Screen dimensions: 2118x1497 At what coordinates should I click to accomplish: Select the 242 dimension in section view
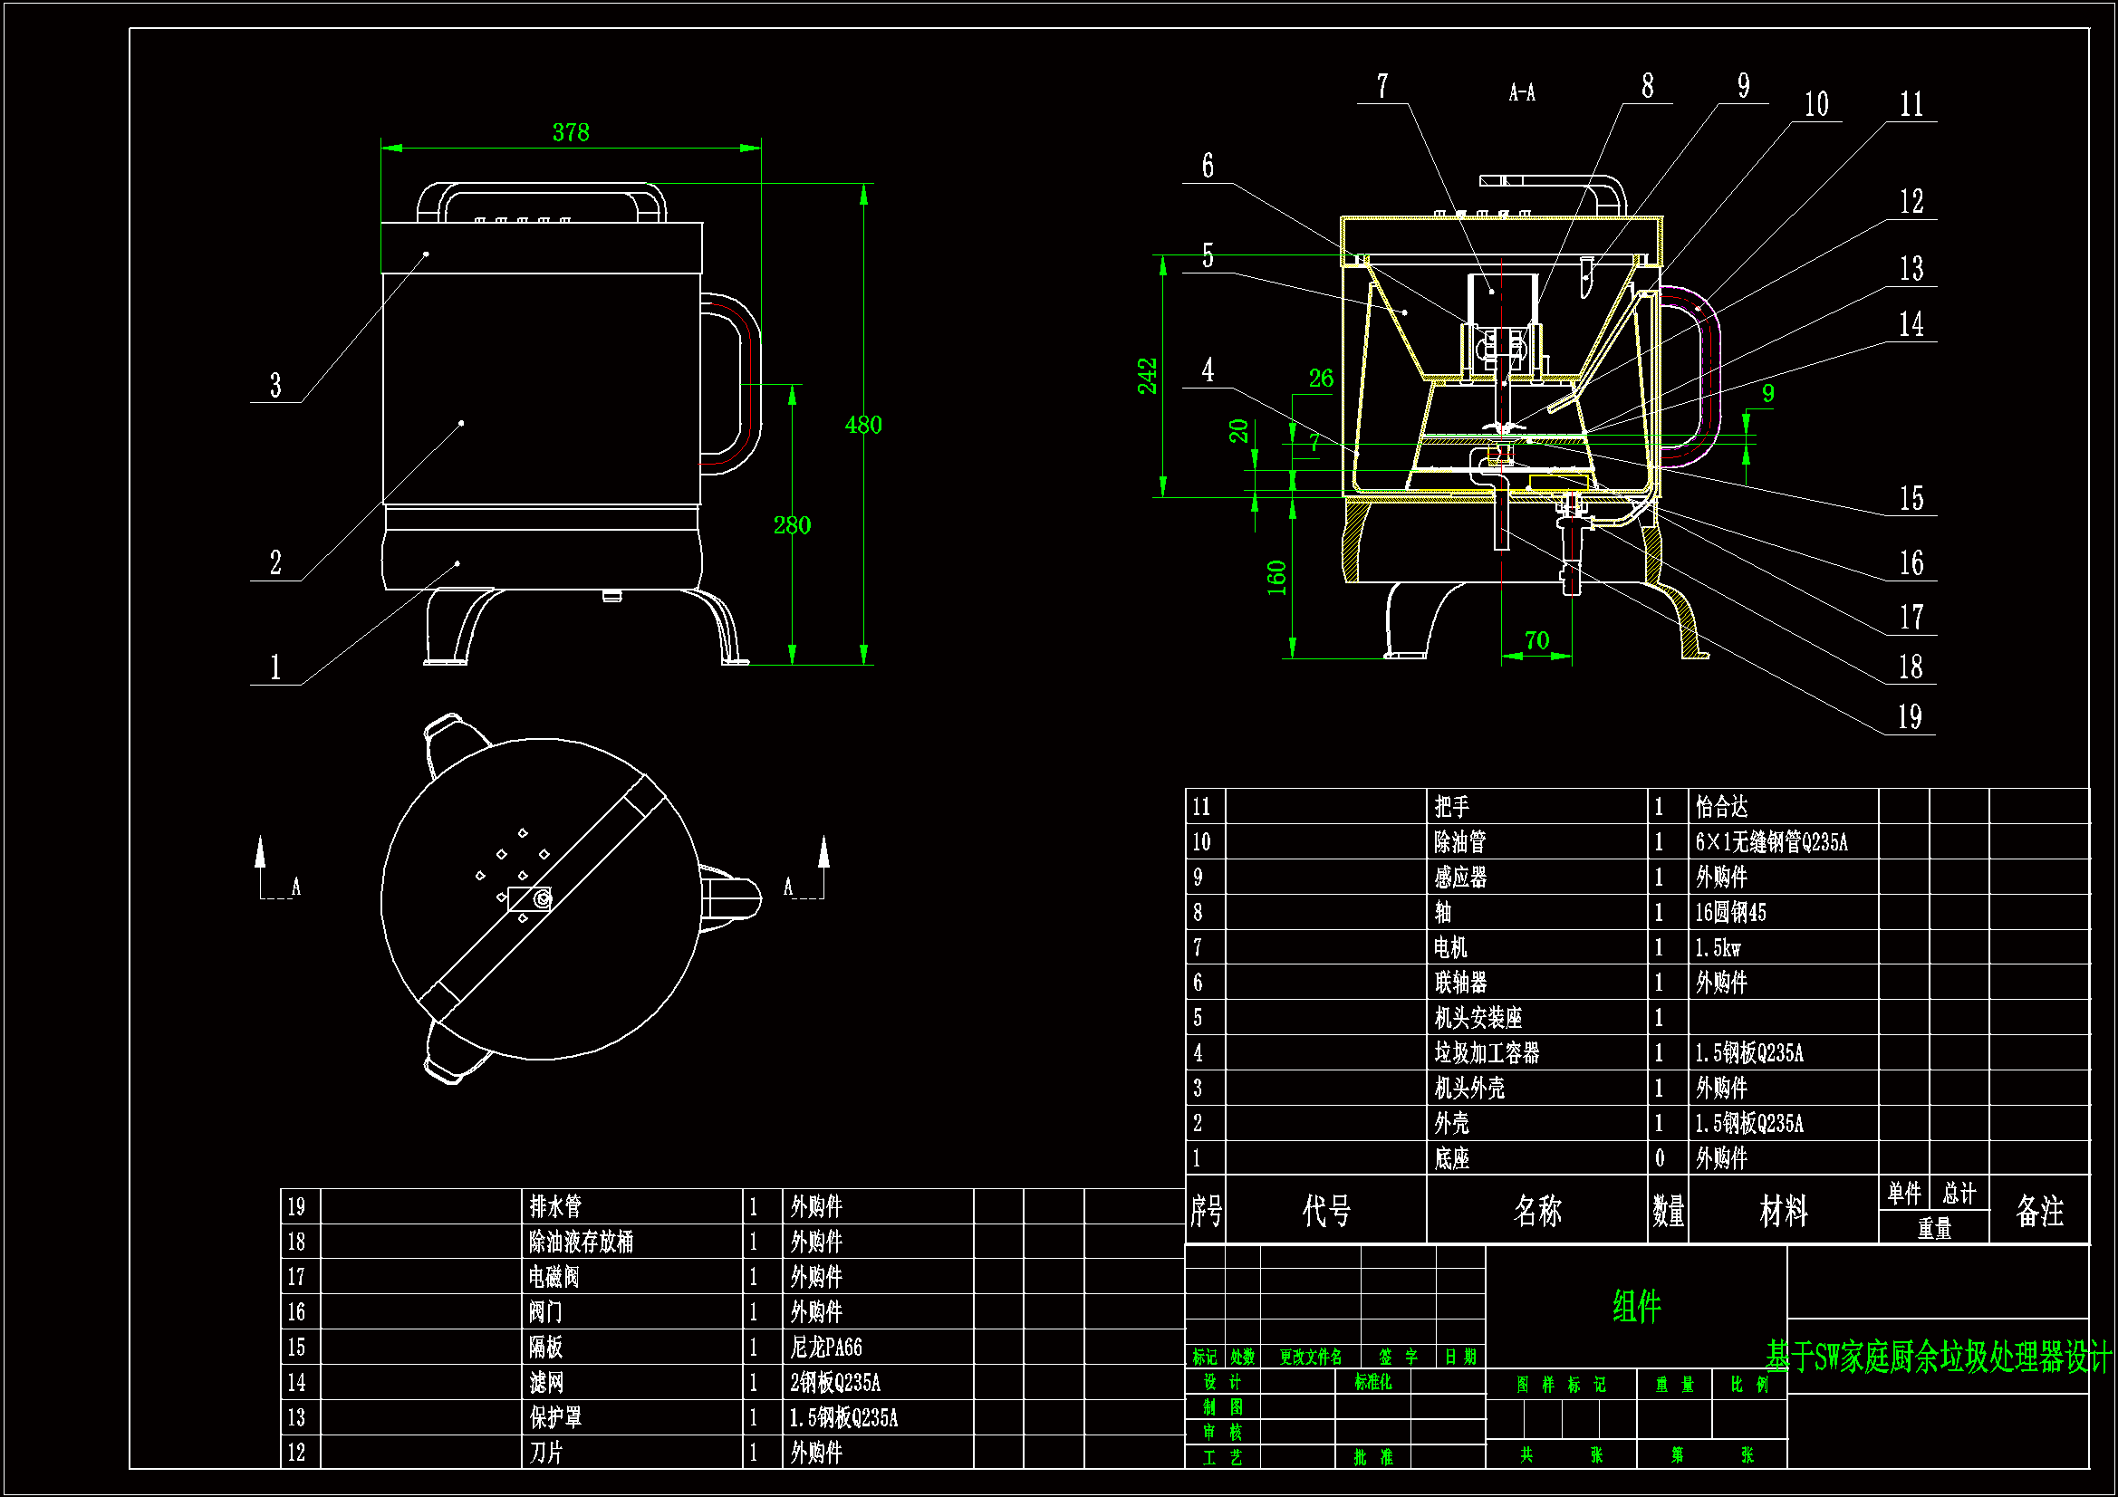pos(1147,377)
